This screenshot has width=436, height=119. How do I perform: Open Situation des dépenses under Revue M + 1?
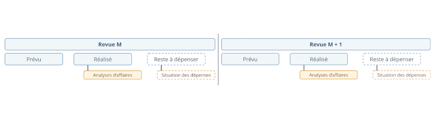pos(401,75)
